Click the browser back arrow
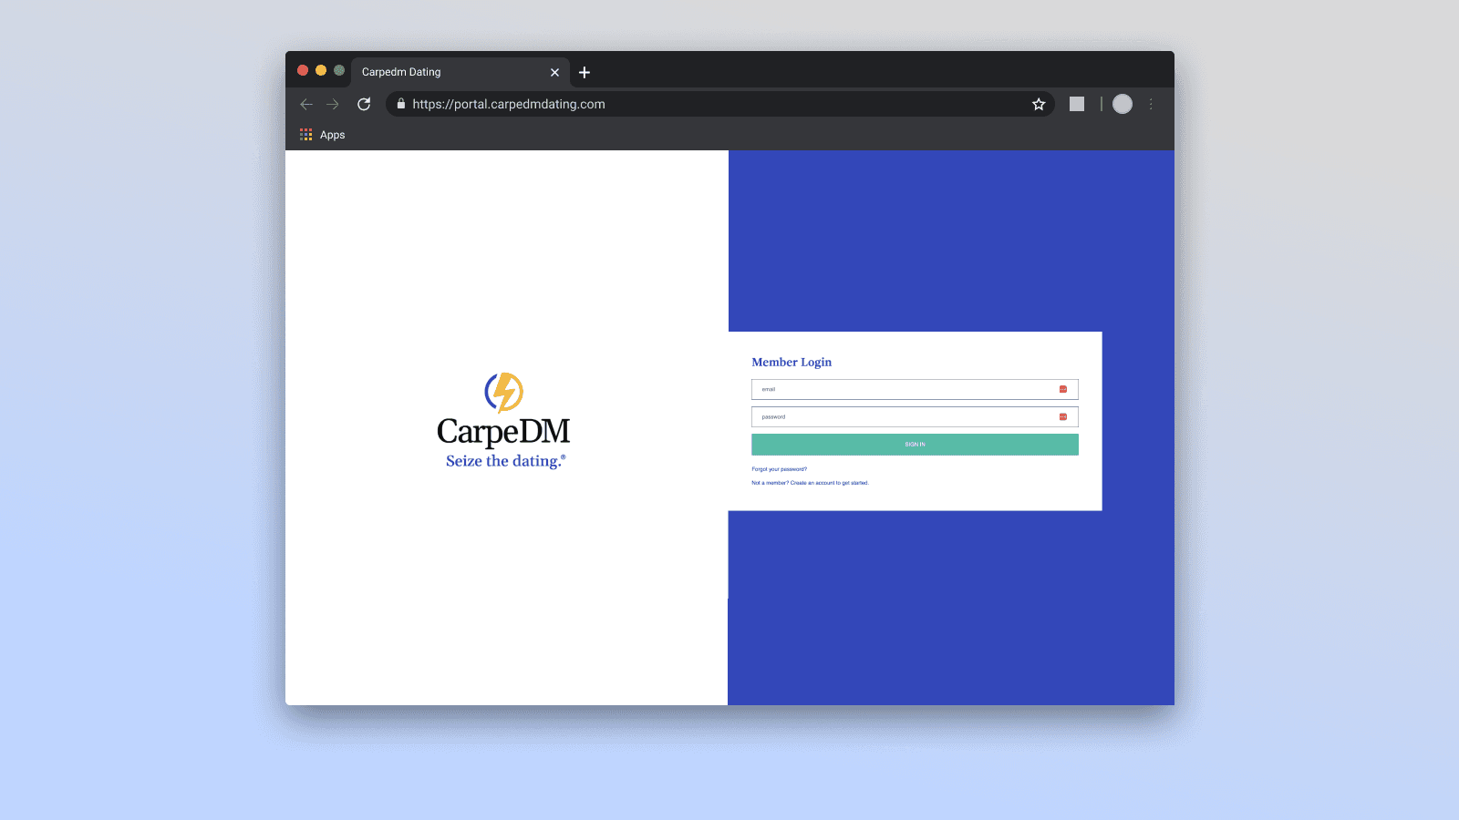This screenshot has height=820, width=1459. 306,104
